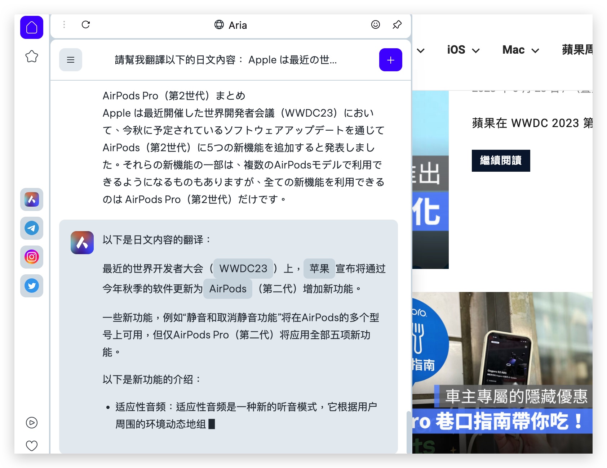Click the heart icon in sidebar
Screen dimensions: 607x468
click(32, 446)
